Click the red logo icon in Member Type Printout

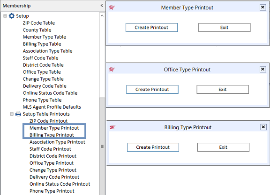[x=112, y=7]
